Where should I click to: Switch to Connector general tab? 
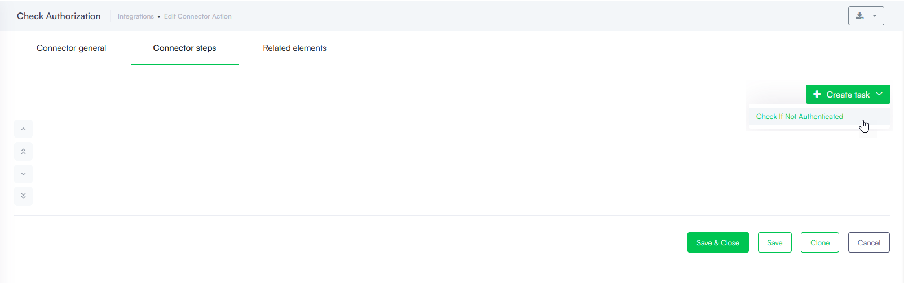71,48
